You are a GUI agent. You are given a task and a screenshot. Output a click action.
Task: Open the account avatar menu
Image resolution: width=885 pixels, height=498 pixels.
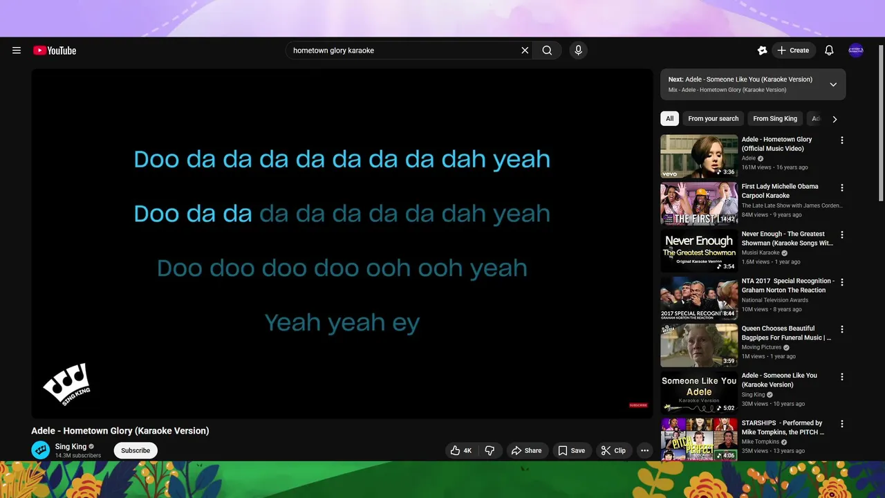pos(856,50)
